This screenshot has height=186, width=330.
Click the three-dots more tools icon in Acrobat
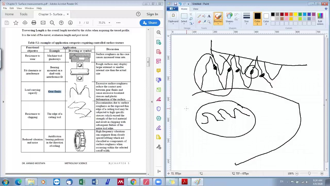pos(118,23)
